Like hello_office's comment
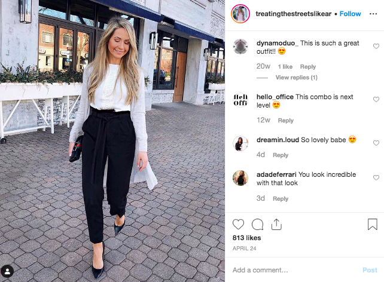384x282 pixels. click(x=376, y=99)
